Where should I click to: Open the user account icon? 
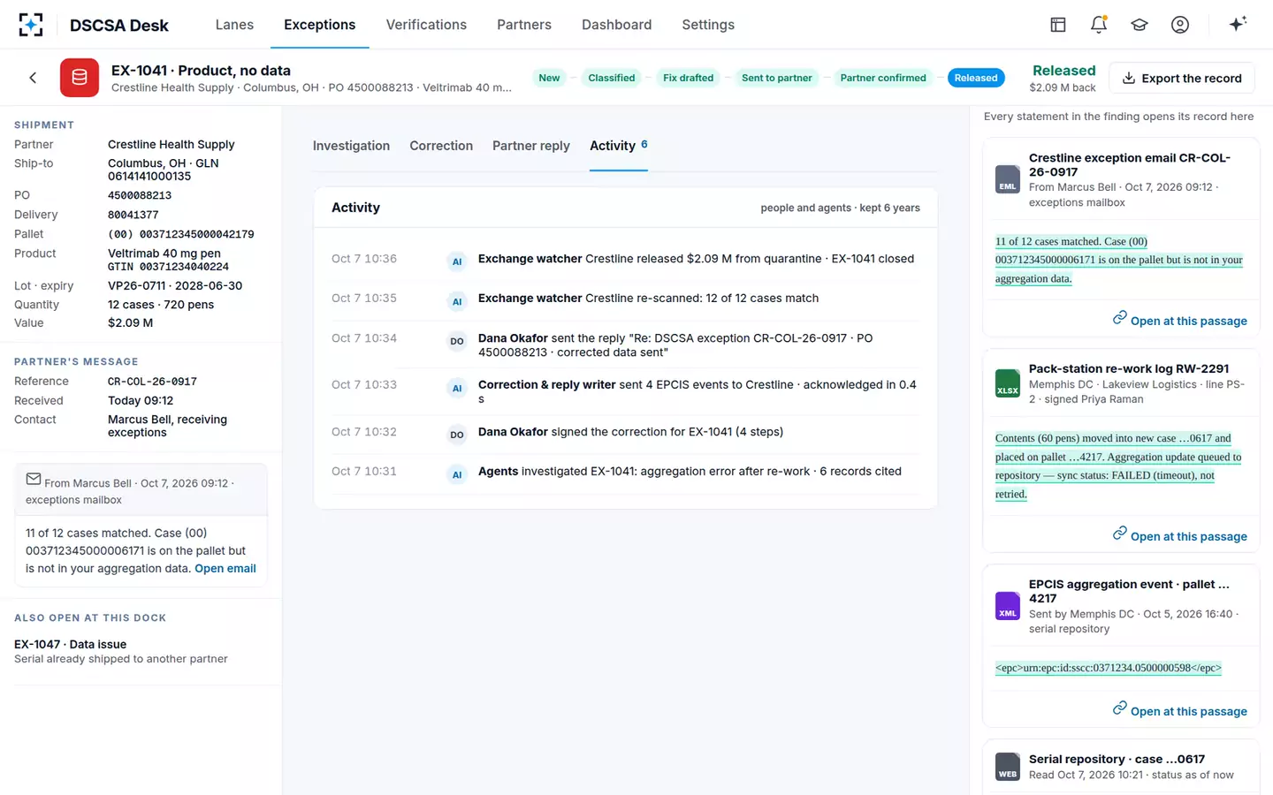point(1180,25)
